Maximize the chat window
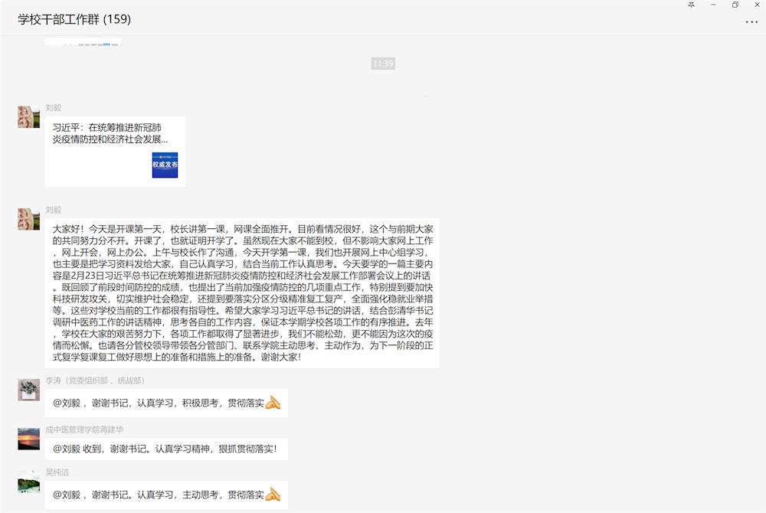 (x=735, y=5)
